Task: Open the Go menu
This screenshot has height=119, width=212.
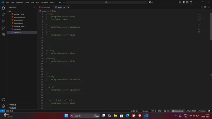Action: pyautogui.click(x=33, y=2)
